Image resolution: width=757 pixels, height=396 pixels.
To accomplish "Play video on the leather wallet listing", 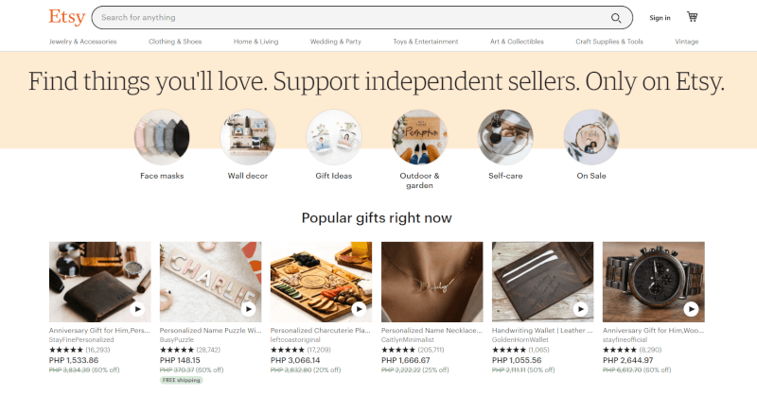I will 581,309.
